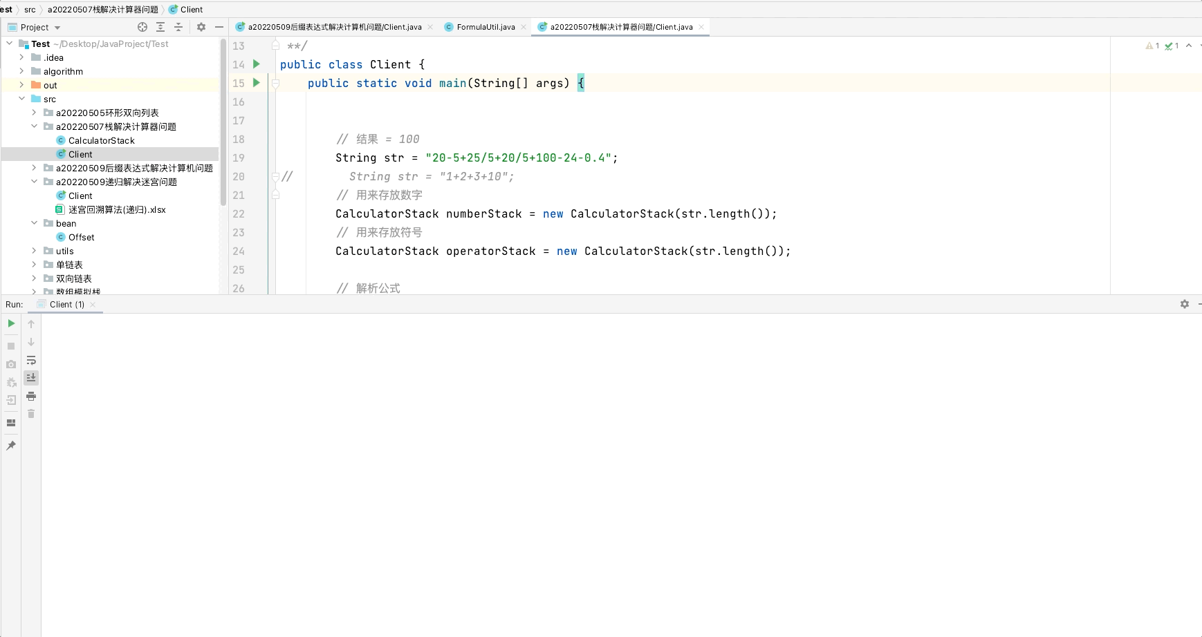Open the Project view dropdown
This screenshot has height=637, width=1202.
57,28
